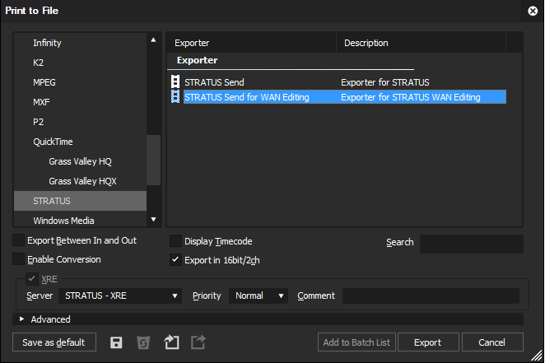Tick the Display Timecode checkbox
Screen dimensions: 545x363
175,242
